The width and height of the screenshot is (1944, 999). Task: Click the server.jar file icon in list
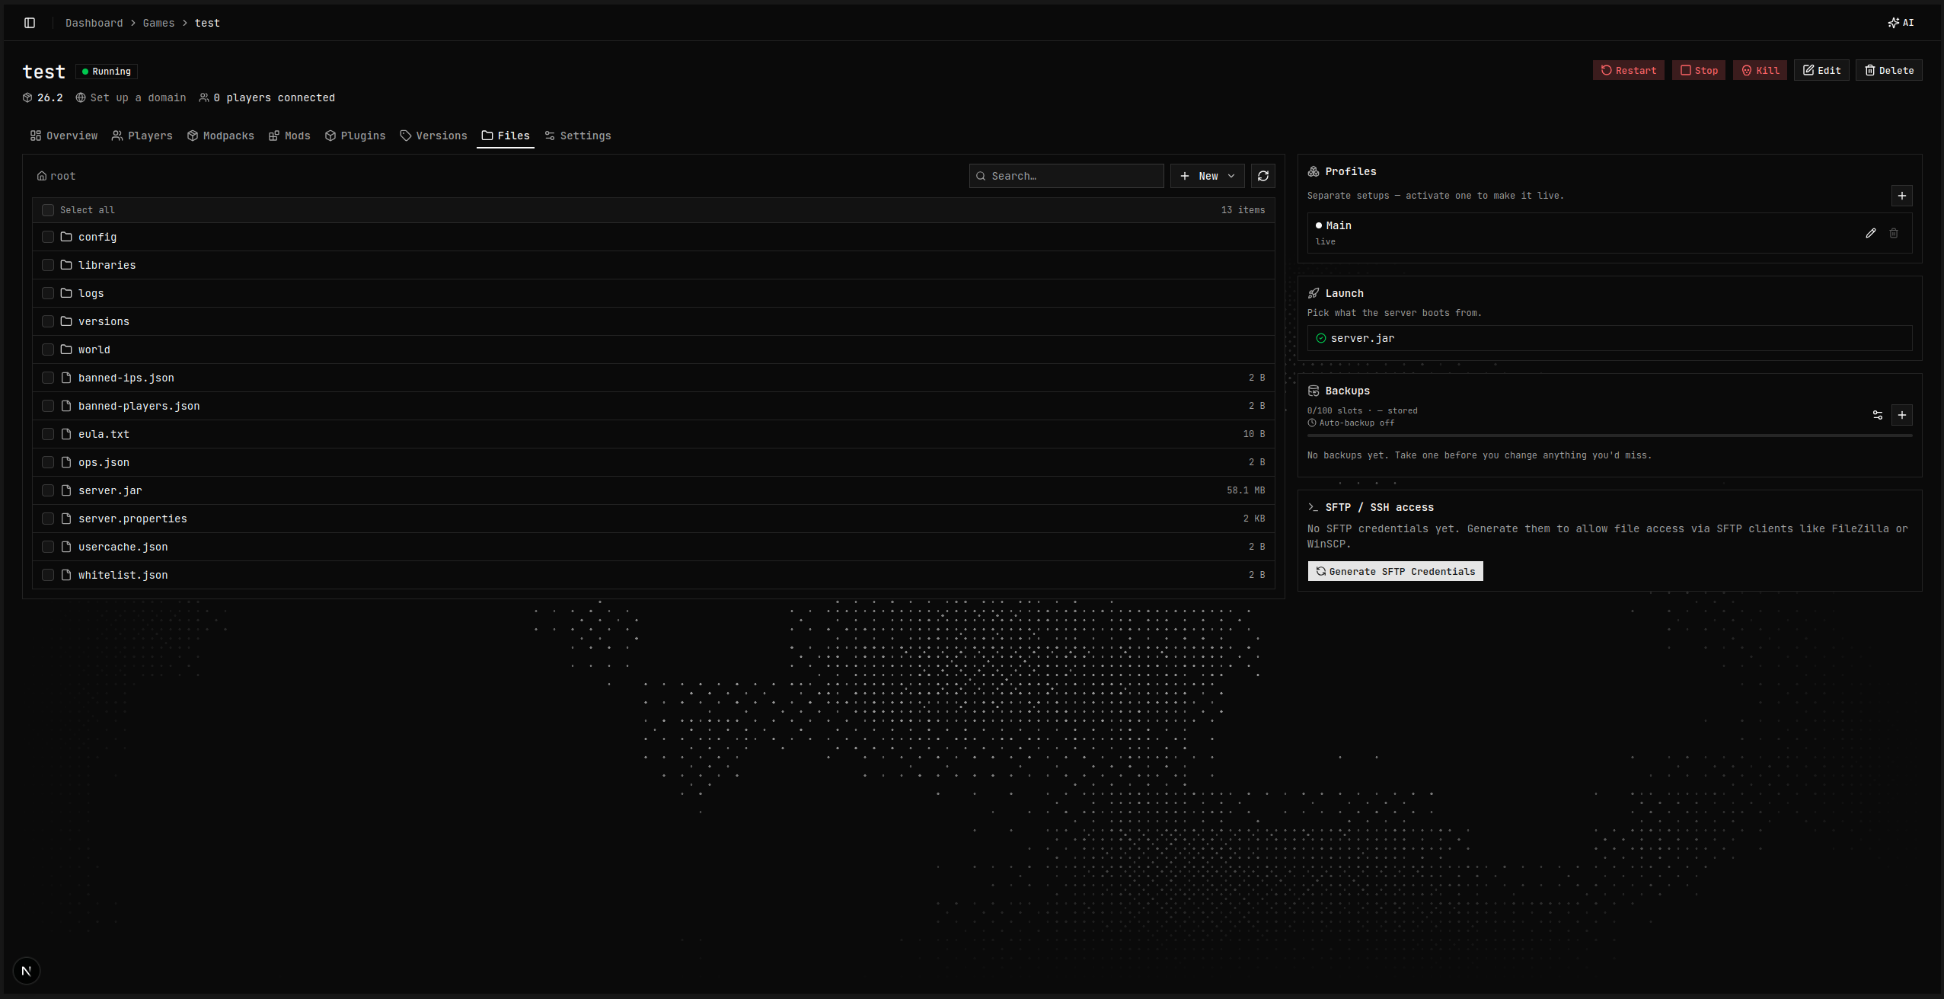[x=66, y=490]
